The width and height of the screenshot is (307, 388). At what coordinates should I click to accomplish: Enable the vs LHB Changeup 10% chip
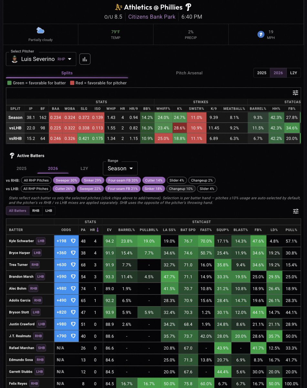(181, 189)
